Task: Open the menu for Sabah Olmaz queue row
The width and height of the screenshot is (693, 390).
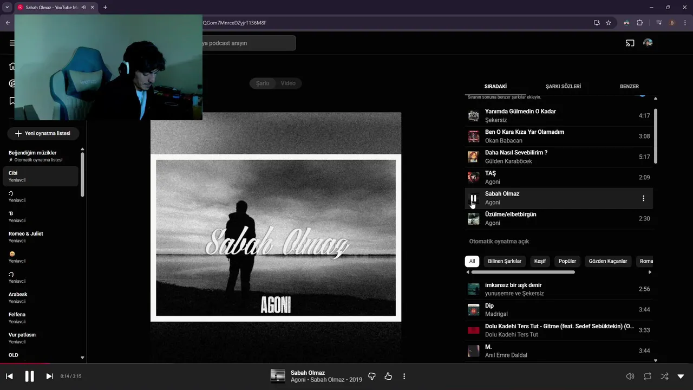Action: point(643,198)
